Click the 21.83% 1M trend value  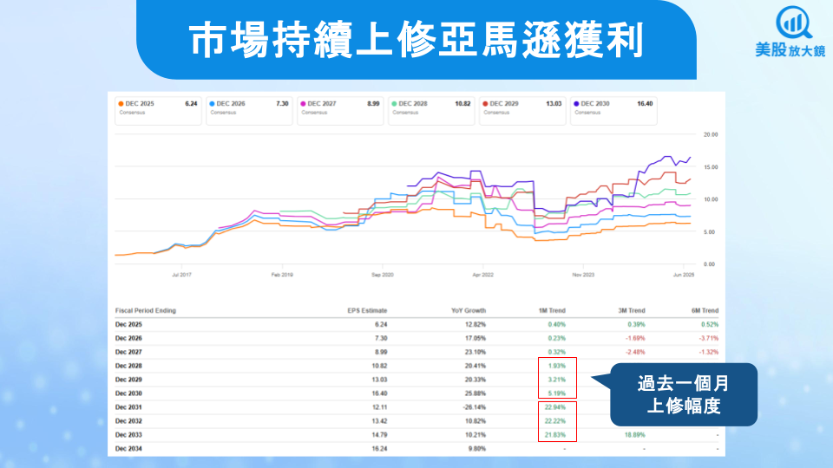coord(555,434)
